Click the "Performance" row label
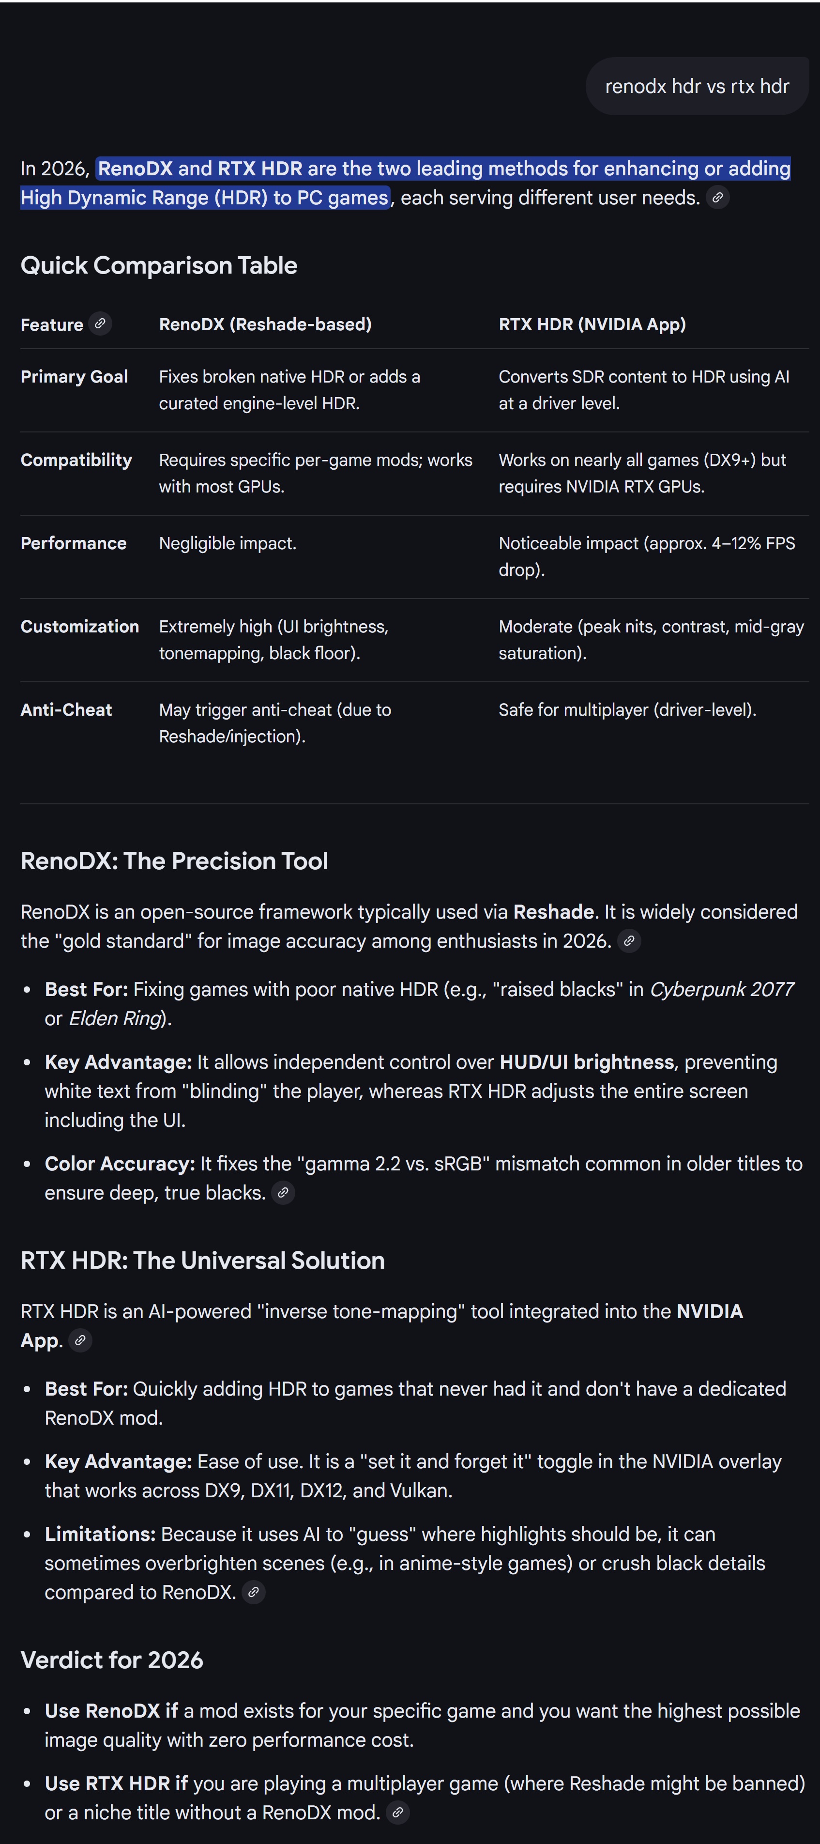The width and height of the screenshot is (820, 1844). point(74,543)
